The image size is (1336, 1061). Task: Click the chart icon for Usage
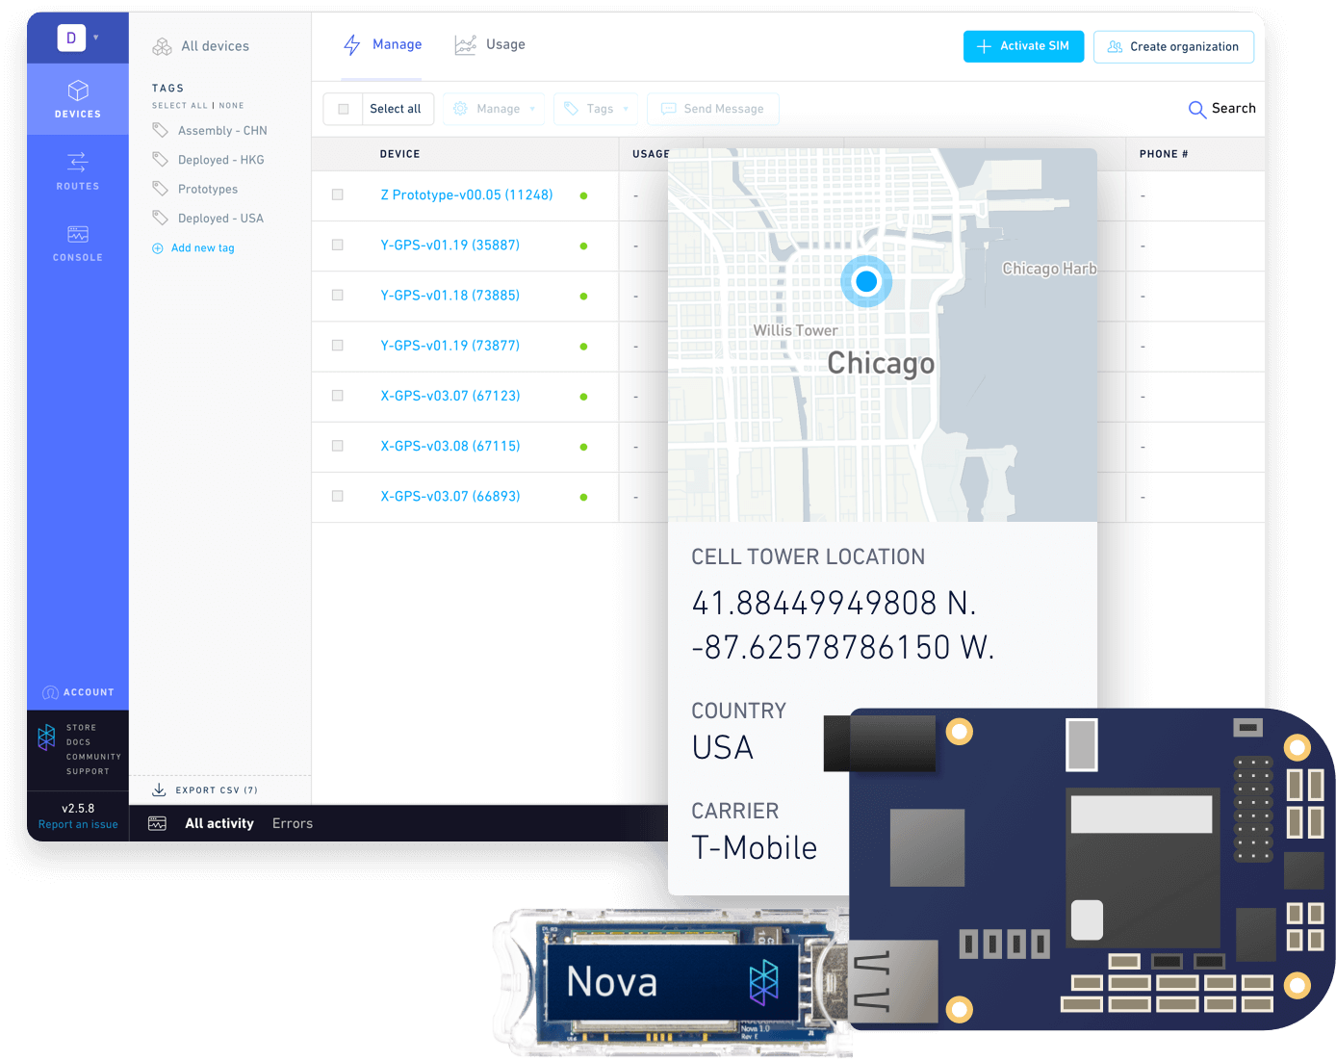tap(465, 44)
